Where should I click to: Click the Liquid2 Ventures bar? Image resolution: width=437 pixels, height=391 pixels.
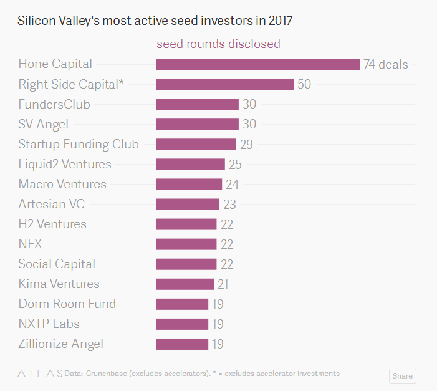tap(190, 164)
